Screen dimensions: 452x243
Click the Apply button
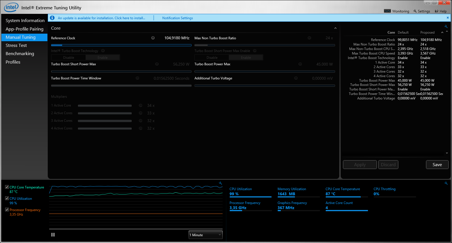click(360, 165)
